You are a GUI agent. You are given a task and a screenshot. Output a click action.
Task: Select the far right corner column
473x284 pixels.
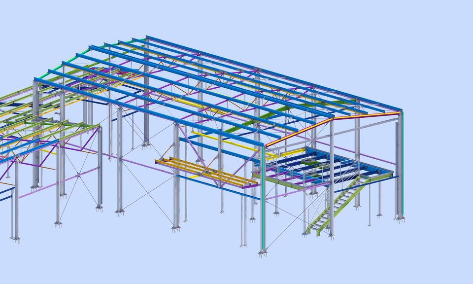[400, 167]
